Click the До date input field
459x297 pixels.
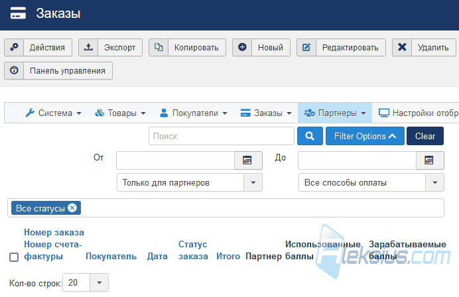click(357, 160)
